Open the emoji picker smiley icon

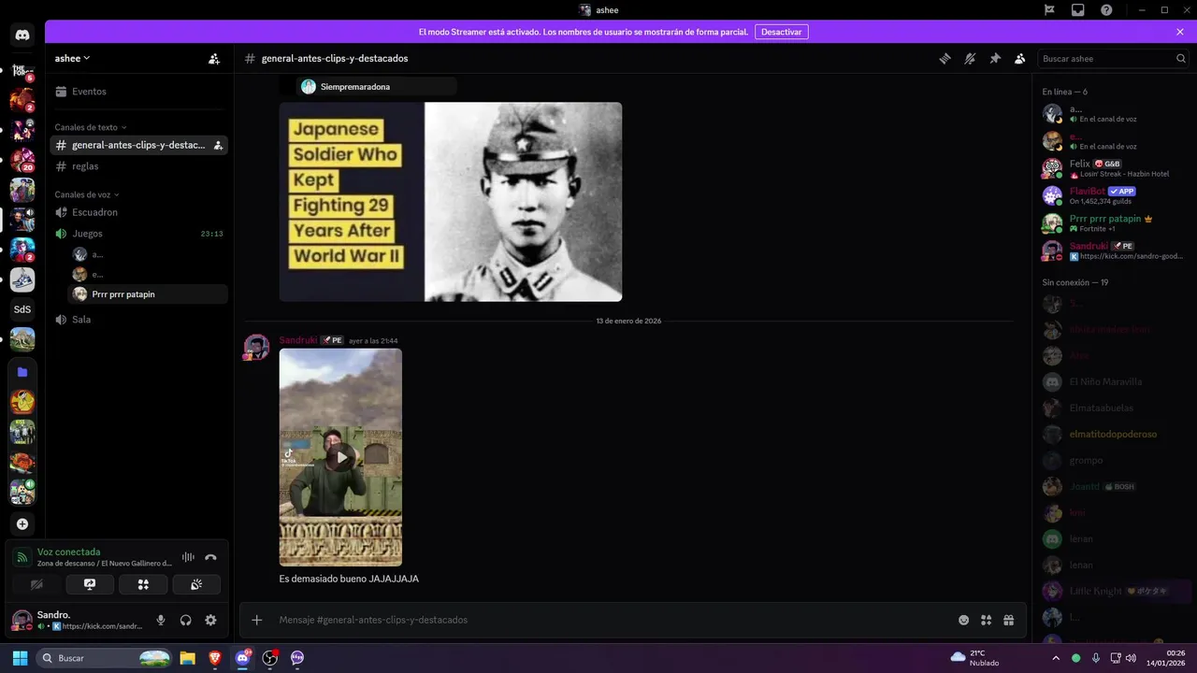pyautogui.click(x=964, y=620)
